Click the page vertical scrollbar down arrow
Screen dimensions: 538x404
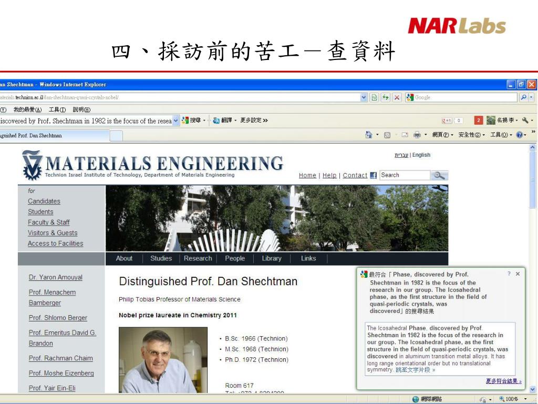(533, 389)
